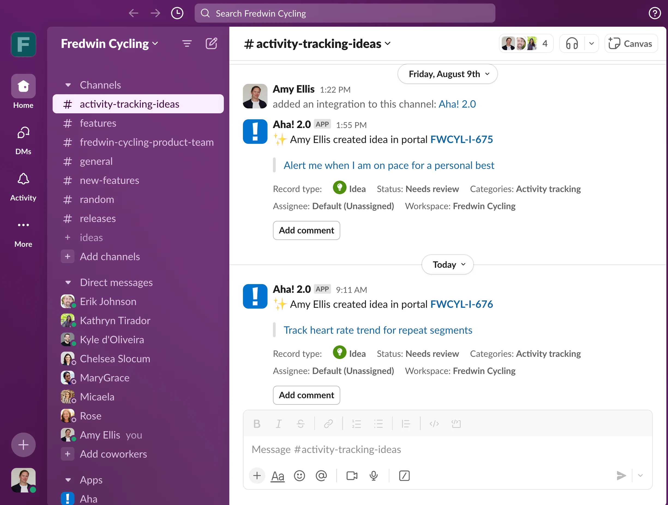Open the Friday, August 9th date dropdown
The image size is (668, 505).
click(447, 74)
